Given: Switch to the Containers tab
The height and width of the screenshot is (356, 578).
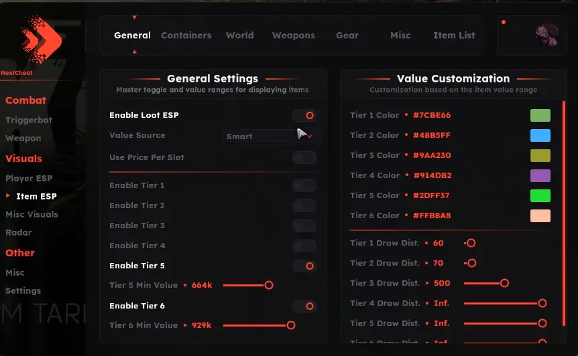Looking at the screenshot, I should click(186, 35).
